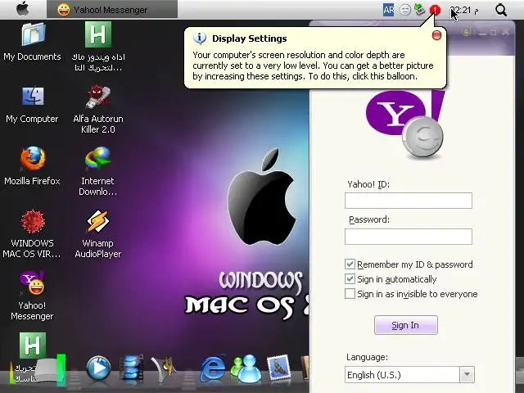Open the Language dropdown
Screen dimensions: 524x393
[x=468, y=375]
